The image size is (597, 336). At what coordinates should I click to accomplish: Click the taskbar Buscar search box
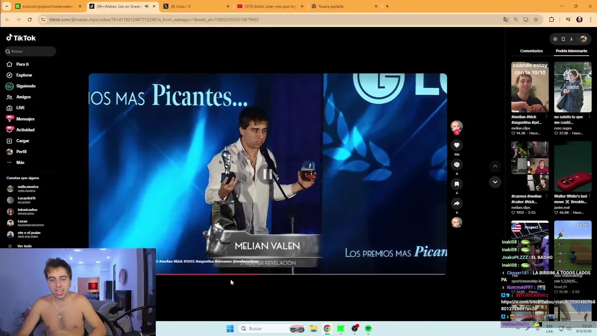point(273,329)
